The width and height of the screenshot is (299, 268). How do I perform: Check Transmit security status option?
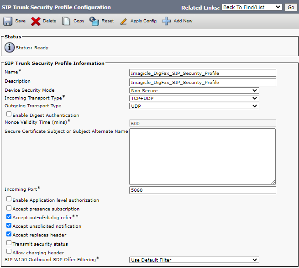tap(9, 243)
